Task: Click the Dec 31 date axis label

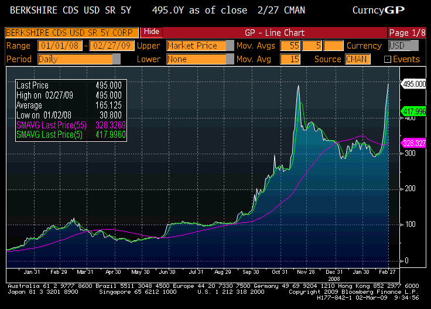Action: click(x=334, y=272)
